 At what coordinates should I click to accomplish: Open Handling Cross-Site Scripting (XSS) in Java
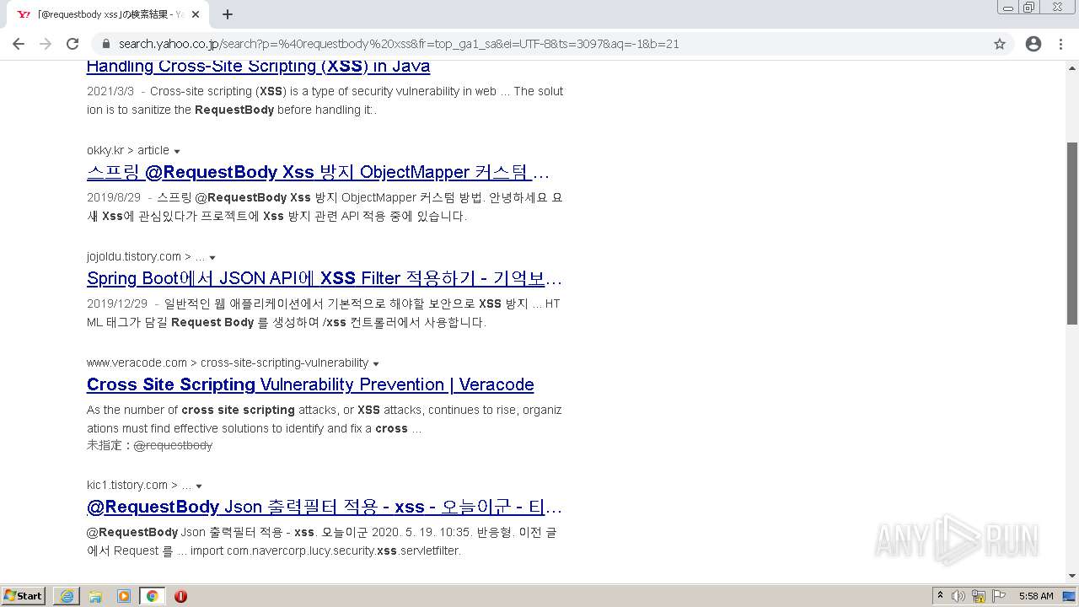click(258, 66)
